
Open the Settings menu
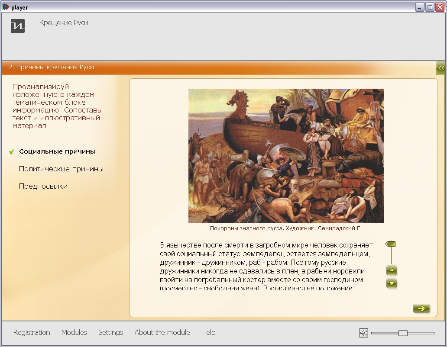point(110,332)
